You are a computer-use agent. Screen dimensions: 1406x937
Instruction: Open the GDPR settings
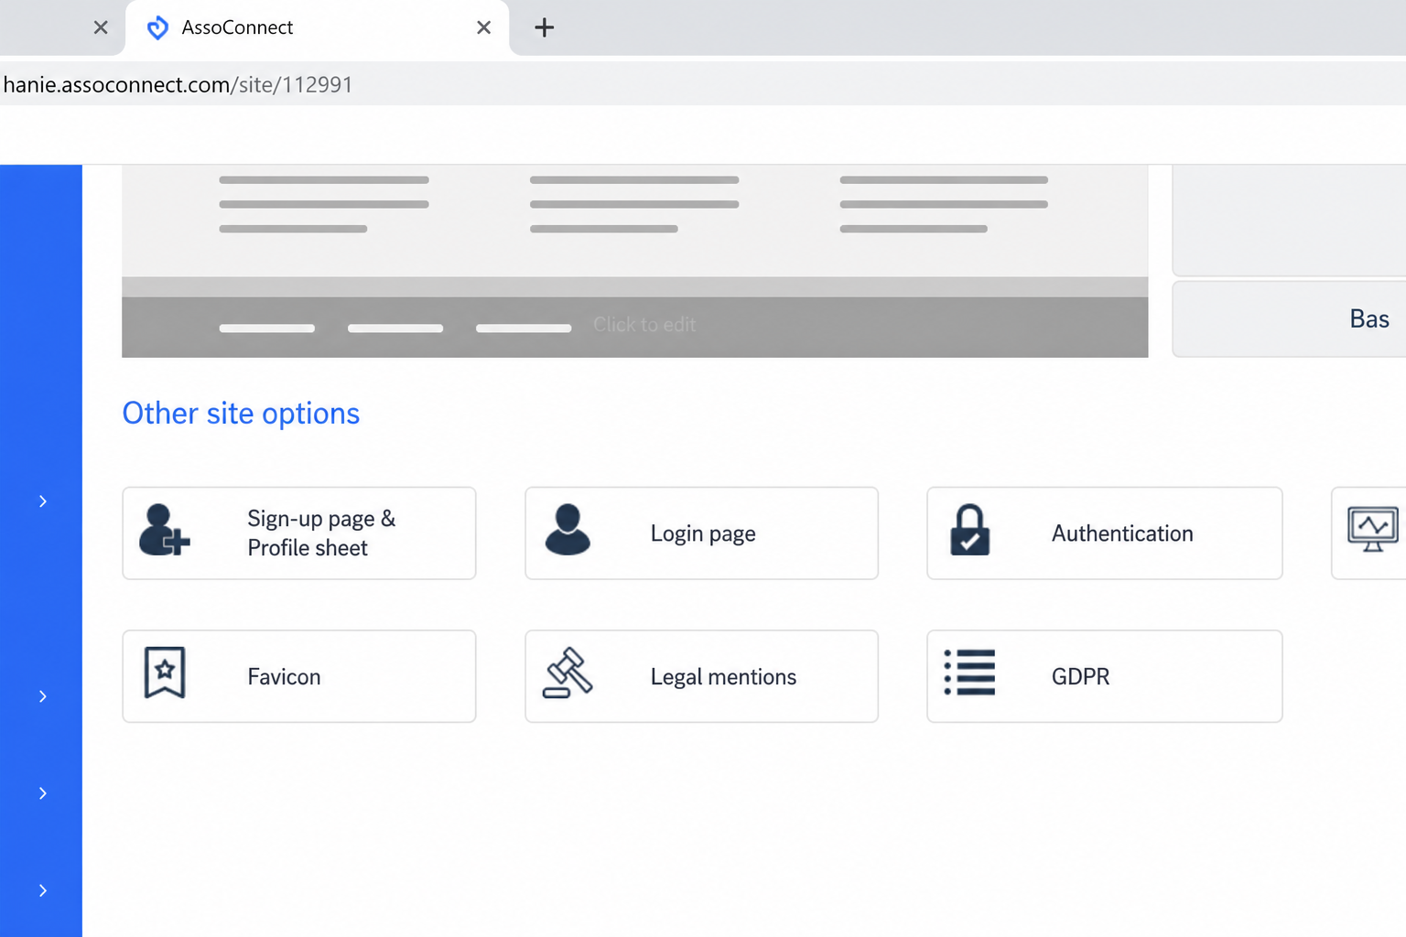point(1104,676)
